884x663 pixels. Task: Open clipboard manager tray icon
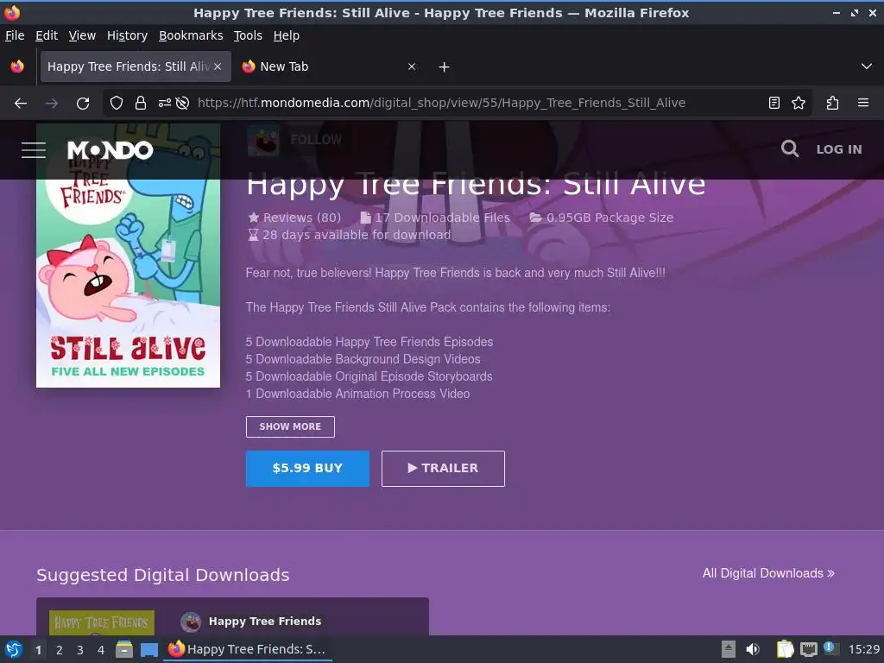(x=785, y=649)
